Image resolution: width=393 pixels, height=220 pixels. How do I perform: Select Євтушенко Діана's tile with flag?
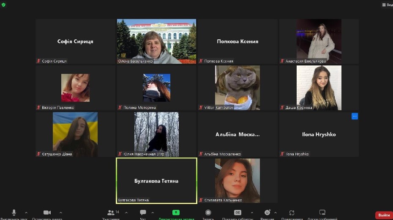(x=76, y=134)
